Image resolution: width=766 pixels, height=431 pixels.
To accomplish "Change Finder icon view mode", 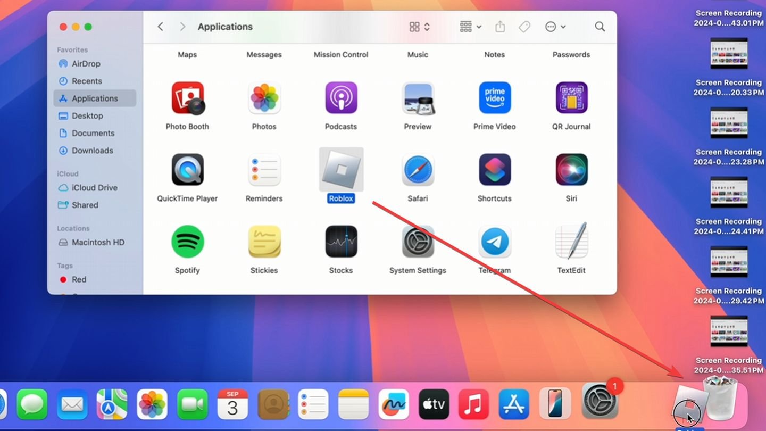I will (x=420, y=27).
